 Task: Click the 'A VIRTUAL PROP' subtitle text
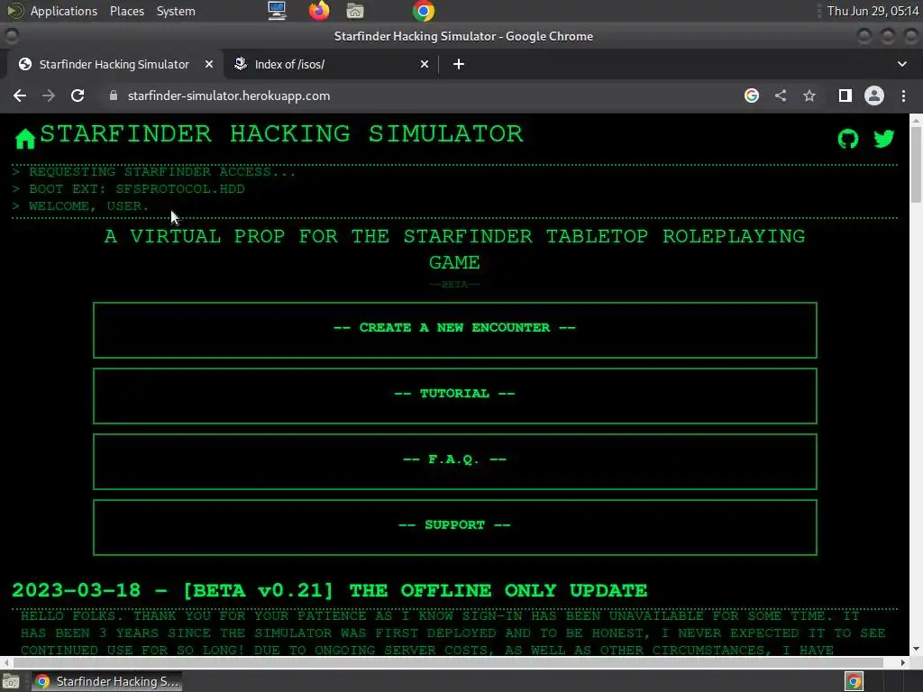click(454, 249)
